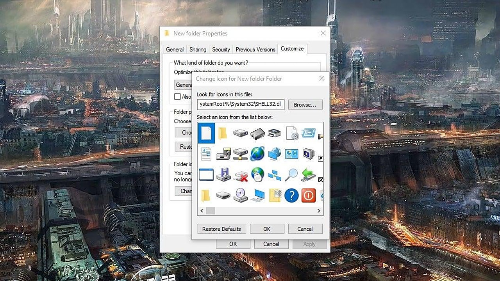
Task: Click the icon list right scroll arrow
Action: pos(319,211)
